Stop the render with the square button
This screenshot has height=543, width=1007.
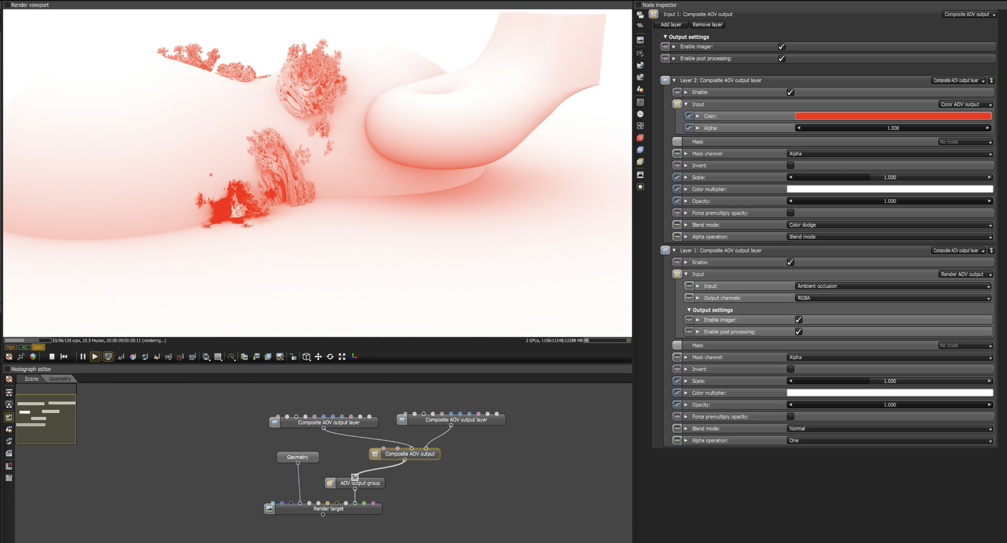point(52,356)
